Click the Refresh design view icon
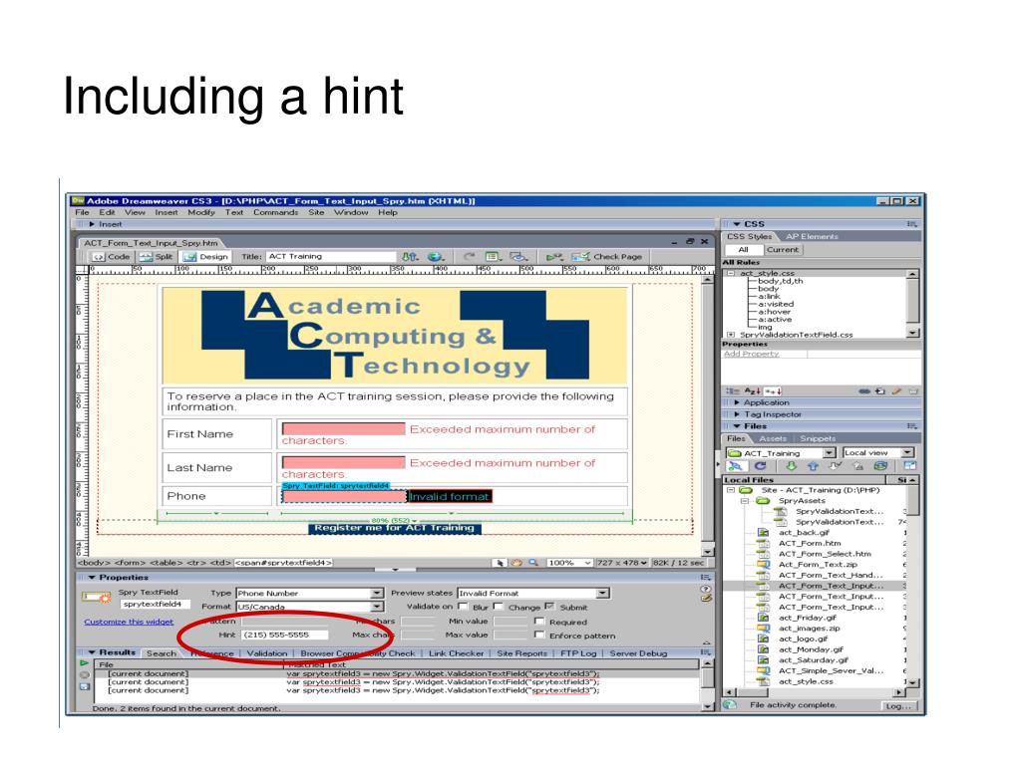This screenshot has height=765, width=1021. click(469, 257)
